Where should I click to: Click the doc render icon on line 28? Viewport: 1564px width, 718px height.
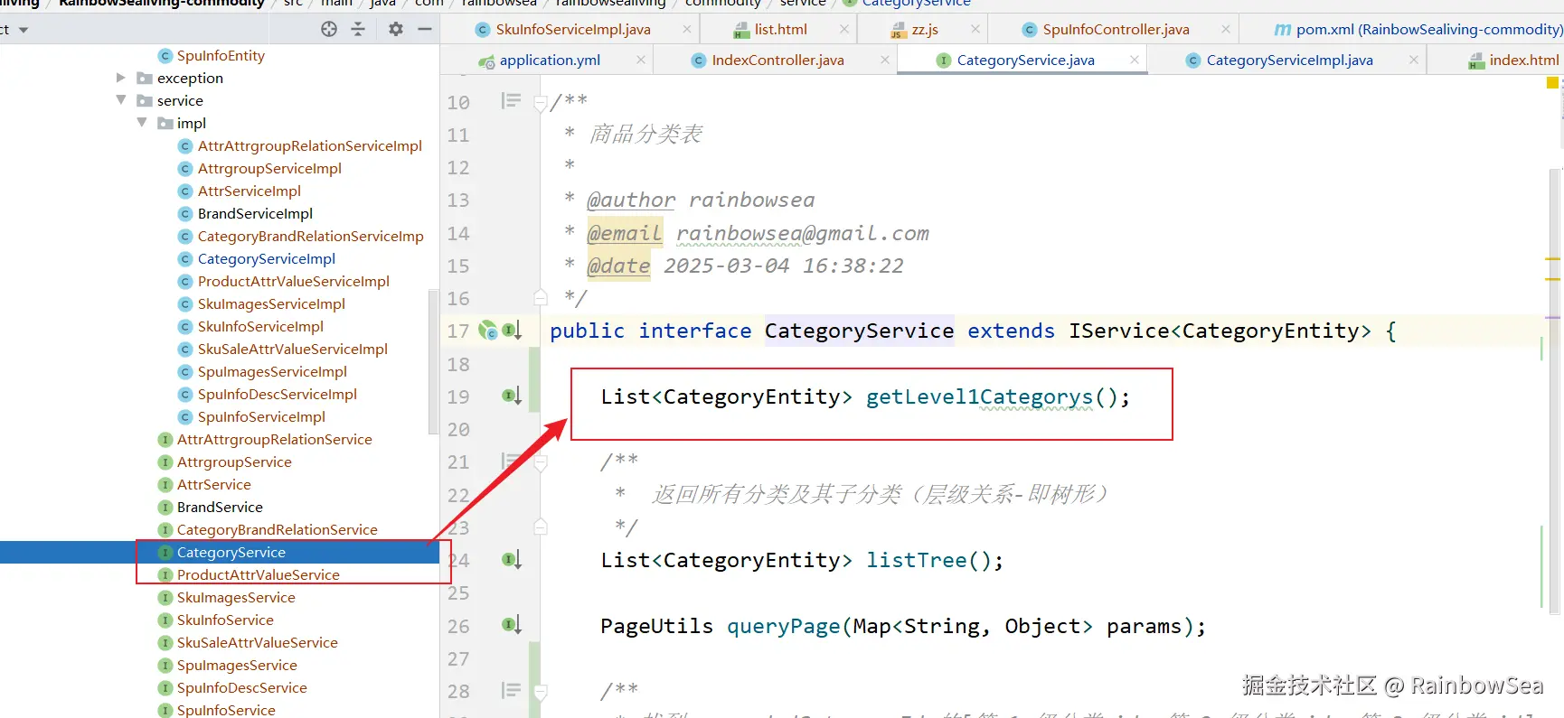[511, 691]
